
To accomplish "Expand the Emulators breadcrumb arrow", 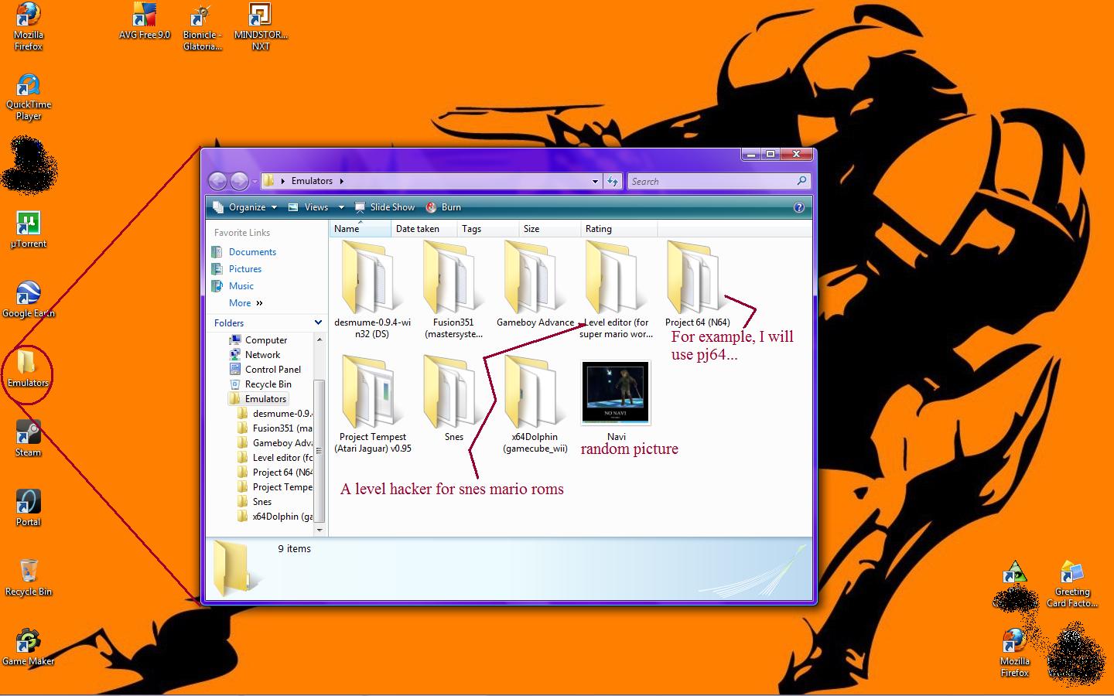I will click(341, 181).
